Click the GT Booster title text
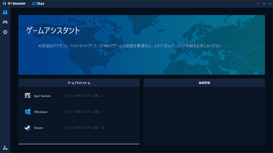The height and width of the screenshot is (153, 273). click(16, 3)
